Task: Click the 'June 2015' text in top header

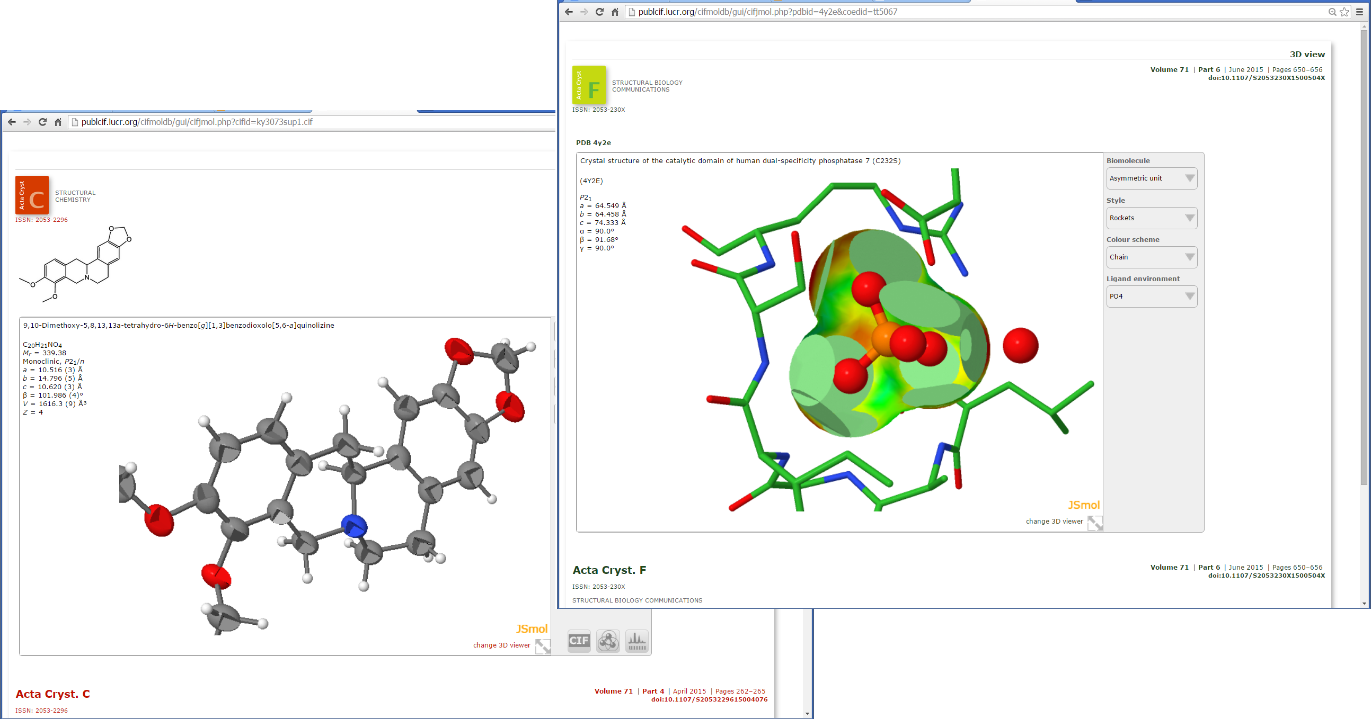Action: (x=1245, y=70)
